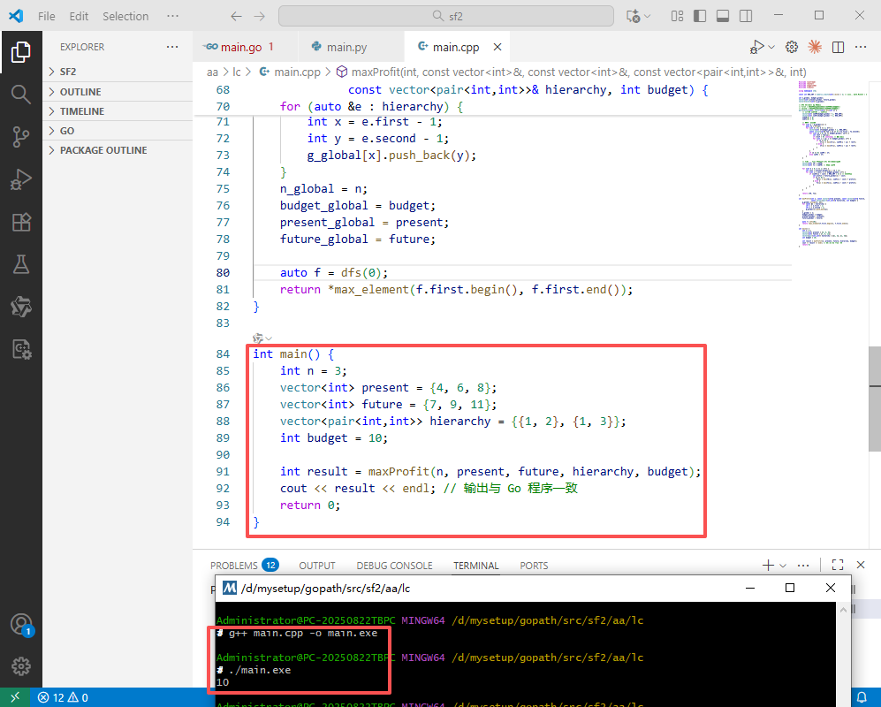Open the editor More Actions menu
The height and width of the screenshot is (707, 881).
coord(861,47)
